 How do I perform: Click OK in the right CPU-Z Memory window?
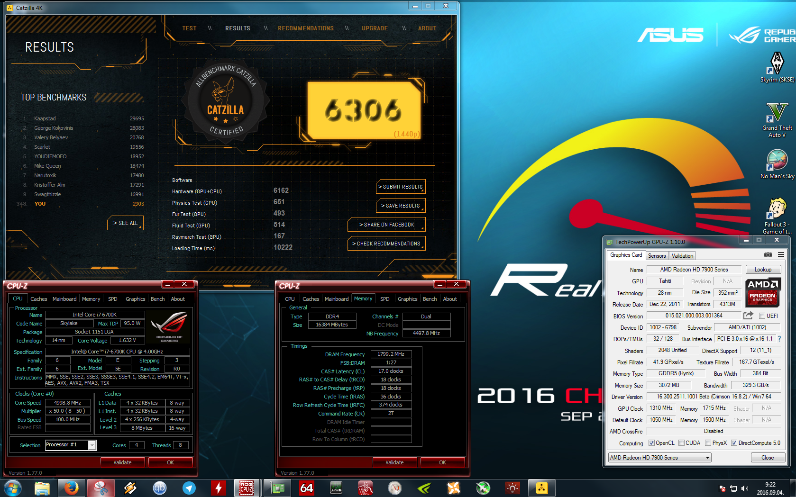tap(442, 462)
